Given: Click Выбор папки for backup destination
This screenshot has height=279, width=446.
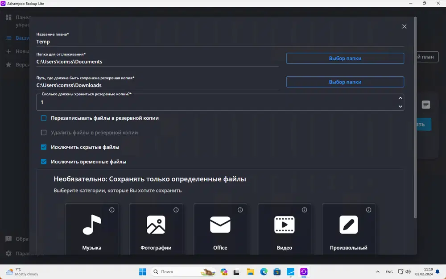Looking at the screenshot, I should pos(345,82).
